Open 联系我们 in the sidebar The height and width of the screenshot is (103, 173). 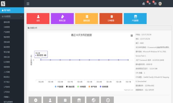coord(7,77)
